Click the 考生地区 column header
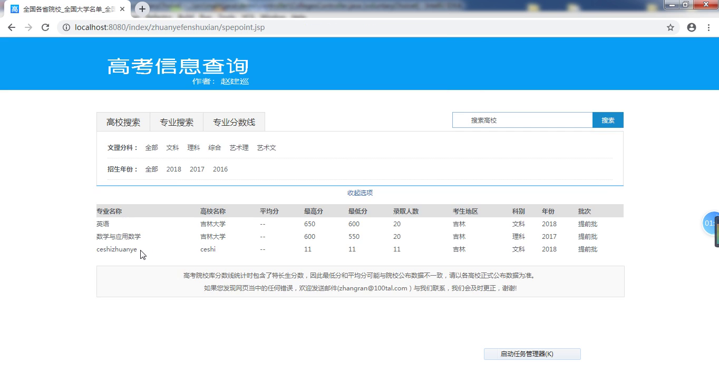 pos(465,211)
